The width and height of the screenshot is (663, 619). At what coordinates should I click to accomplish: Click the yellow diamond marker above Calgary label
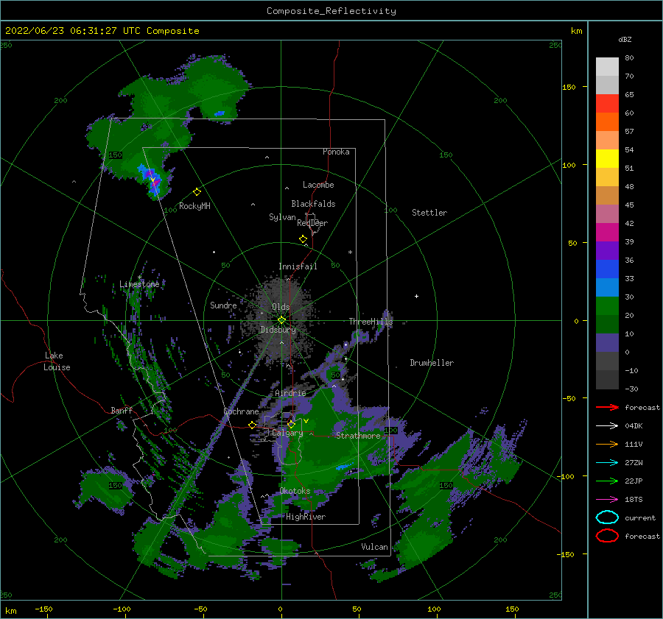291,424
